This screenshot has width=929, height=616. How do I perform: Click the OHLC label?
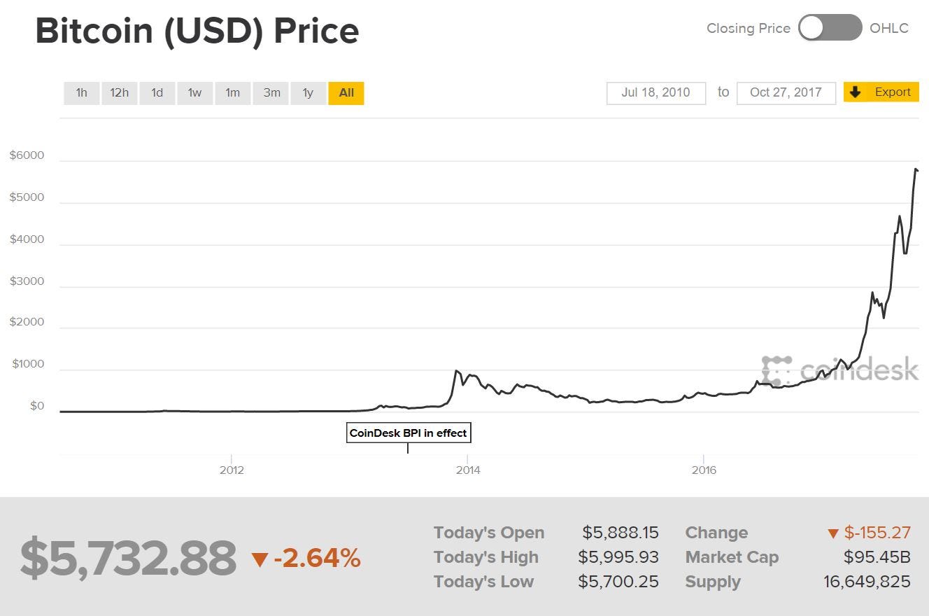point(889,28)
